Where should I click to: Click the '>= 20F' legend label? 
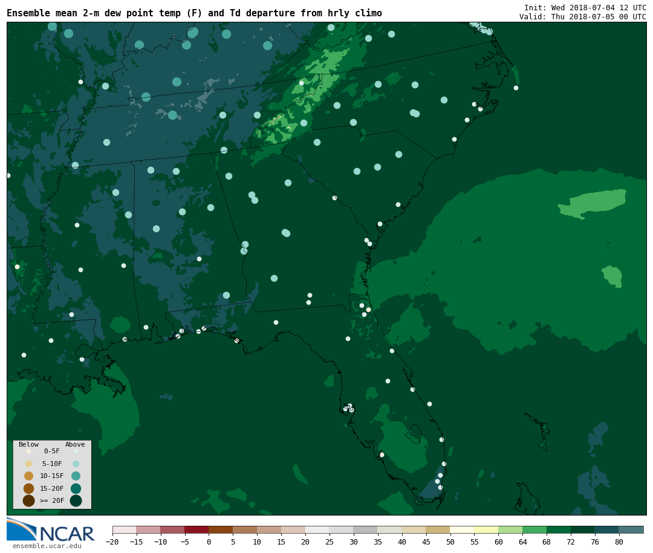(x=52, y=500)
